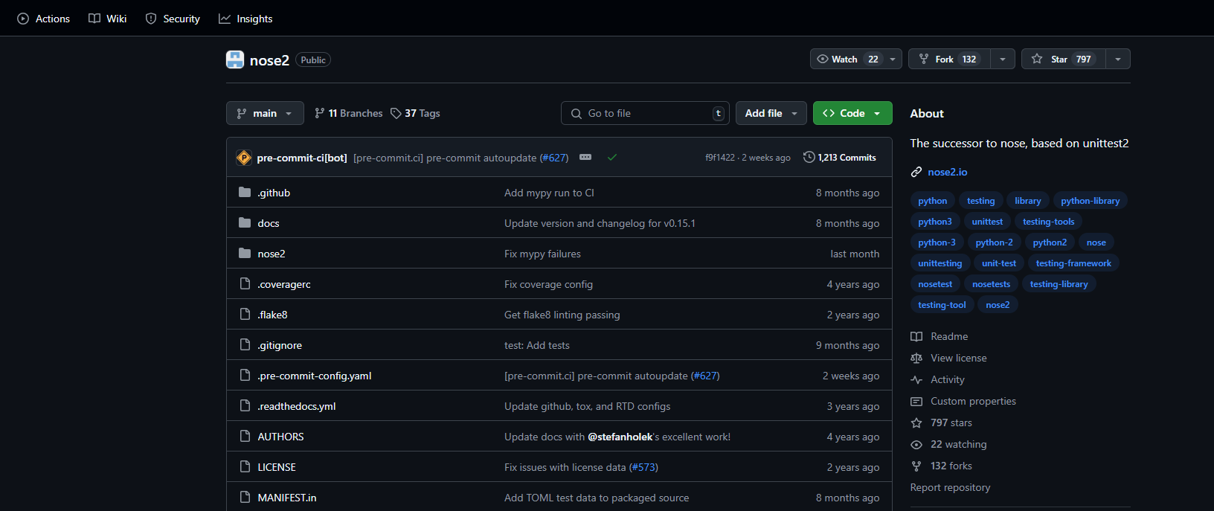Open the MANIFEST.in file

287,498
